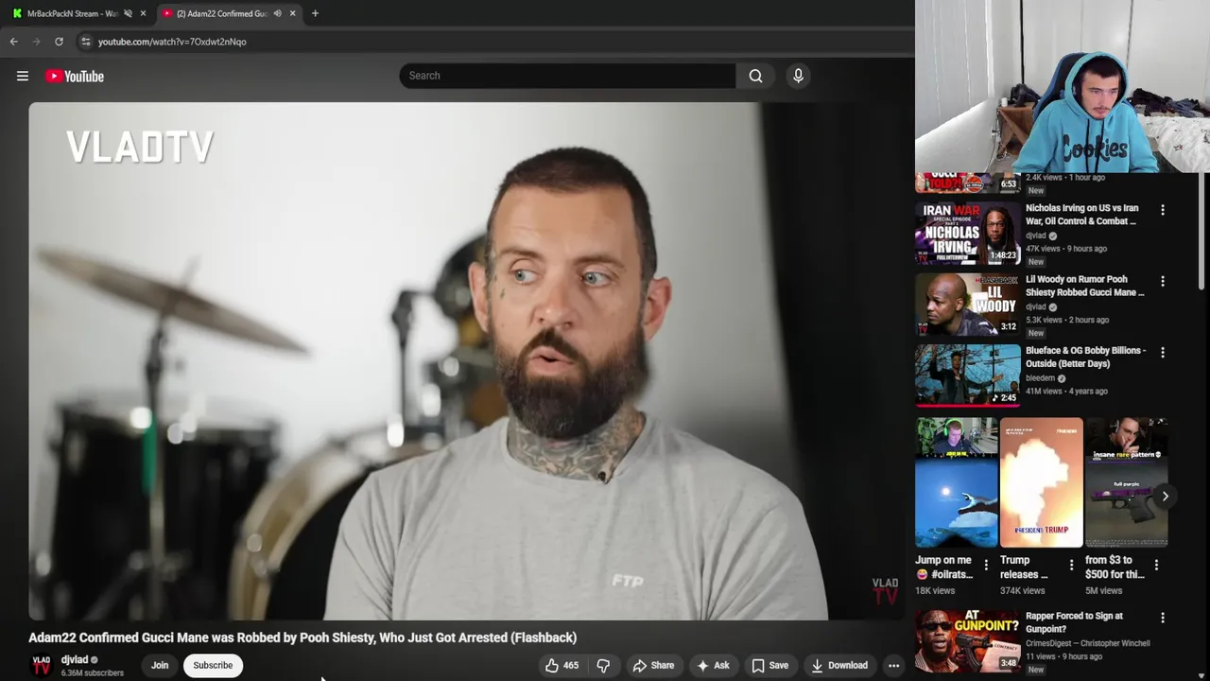Open Rapper Forced to Sign at Gunpoint title

coord(1074,622)
